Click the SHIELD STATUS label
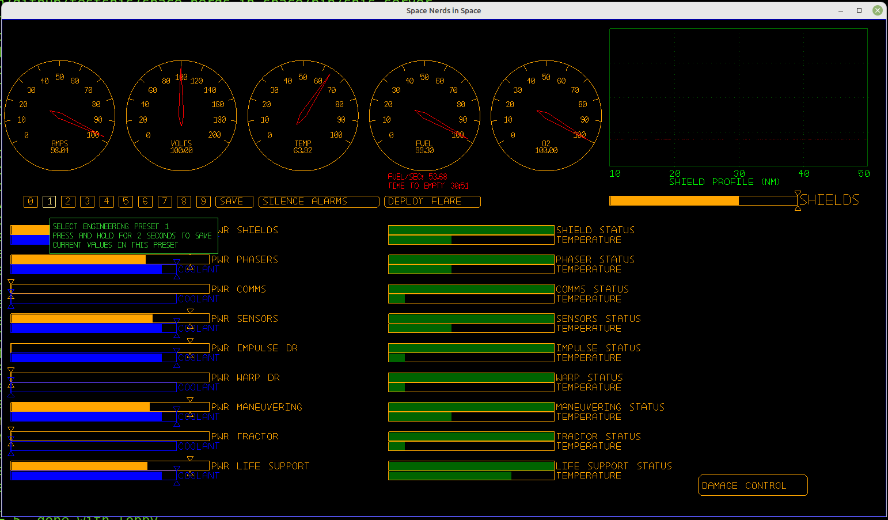The image size is (888, 520). pyautogui.click(x=595, y=230)
